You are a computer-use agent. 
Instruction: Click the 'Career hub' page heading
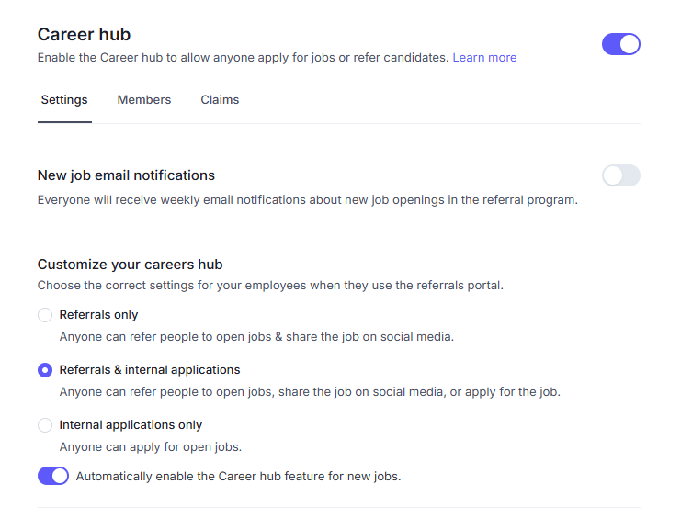click(x=84, y=35)
